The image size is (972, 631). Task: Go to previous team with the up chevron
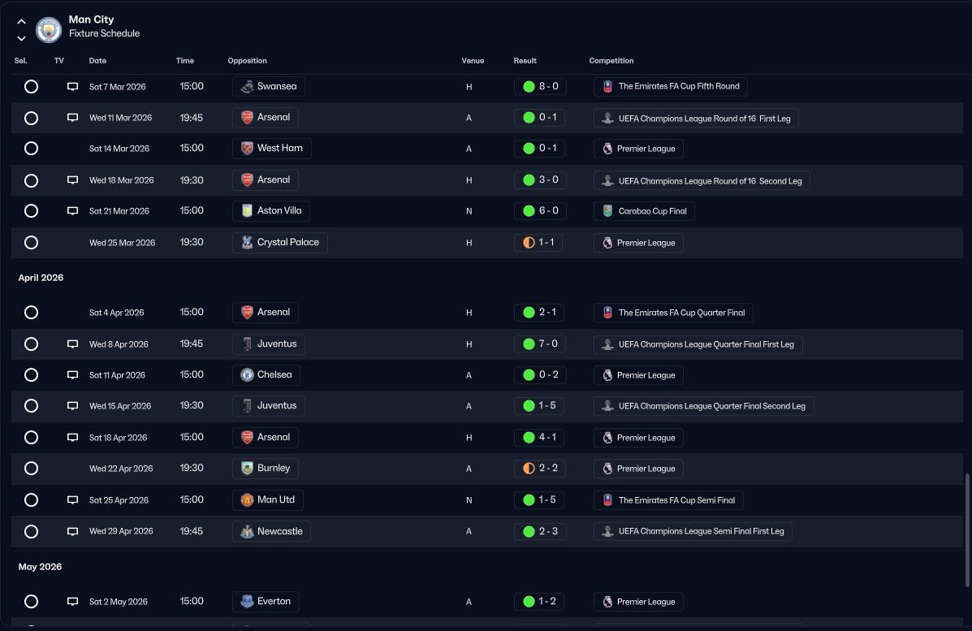point(21,22)
